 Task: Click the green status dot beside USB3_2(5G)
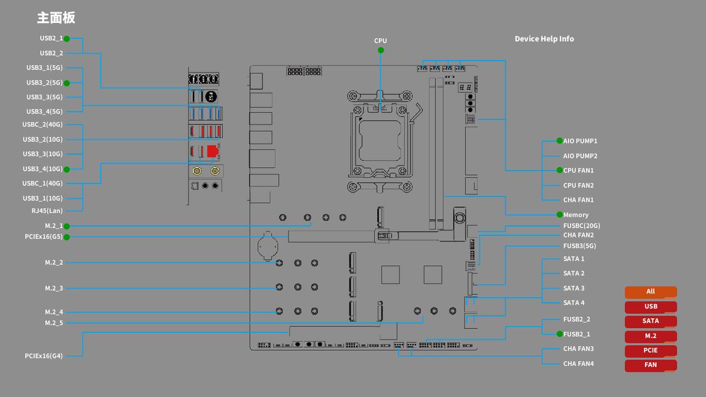pos(67,83)
